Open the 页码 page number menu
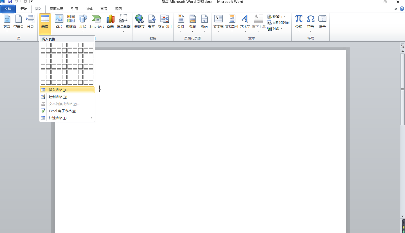The width and height of the screenshot is (405, 233). (204, 23)
